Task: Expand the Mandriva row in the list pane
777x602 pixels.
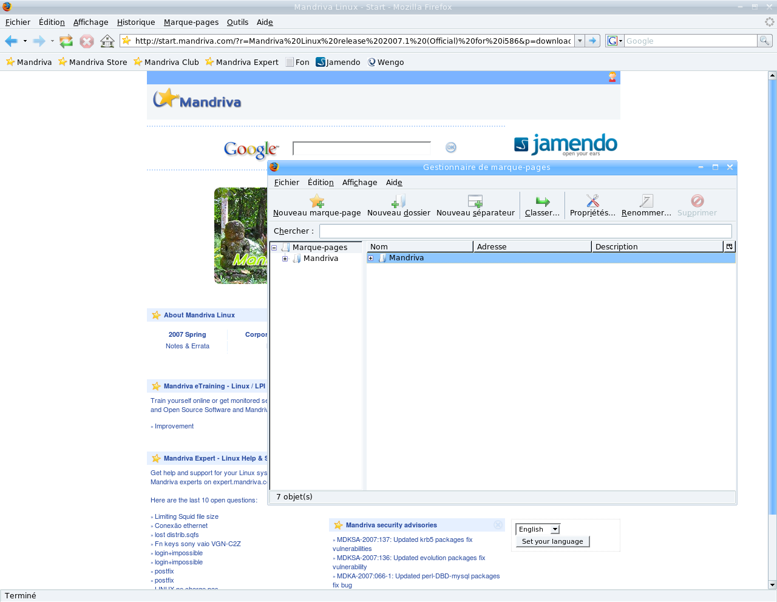Action: 370,258
